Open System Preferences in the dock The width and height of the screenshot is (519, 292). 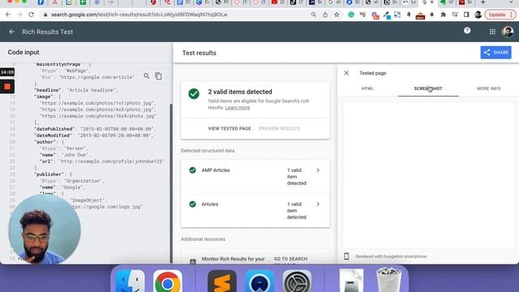point(297,282)
